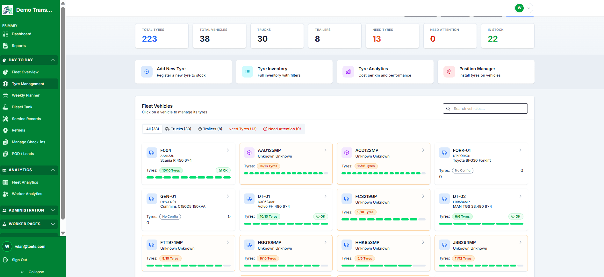Select the All (38) filter tab
The width and height of the screenshot is (604, 277).
coord(153,129)
